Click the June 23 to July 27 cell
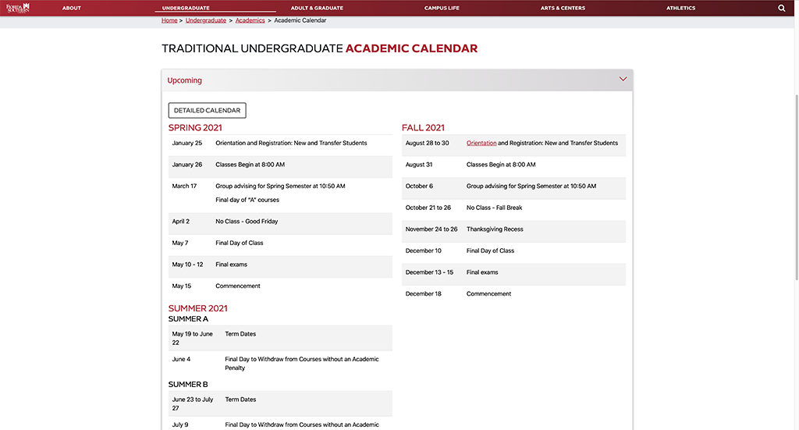 [x=193, y=404]
